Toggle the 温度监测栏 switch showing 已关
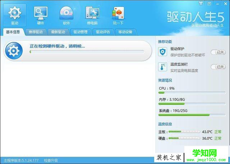The height and width of the screenshot is (164, 230). pos(218,67)
